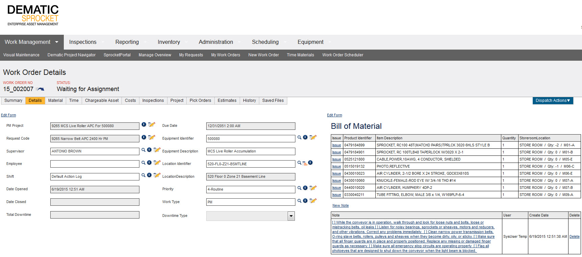Open SprocketPortal from the submenu
Viewport: 582px width, 257px height.
[117, 55]
